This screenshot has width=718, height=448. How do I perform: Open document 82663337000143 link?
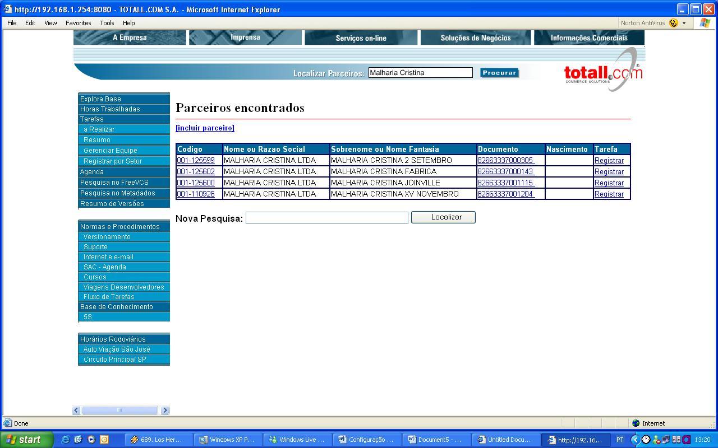pos(506,171)
